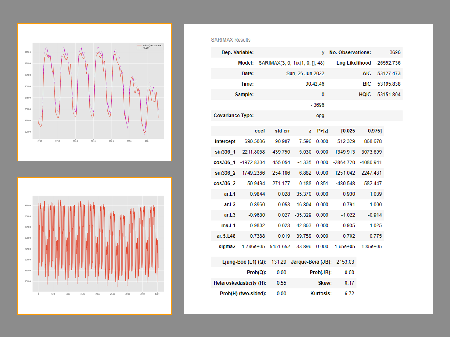450x337 pixels.
Task: Select the intercept row label
Action: point(225,141)
